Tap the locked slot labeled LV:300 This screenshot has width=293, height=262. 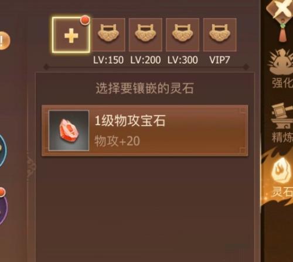pyautogui.click(x=183, y=35)
